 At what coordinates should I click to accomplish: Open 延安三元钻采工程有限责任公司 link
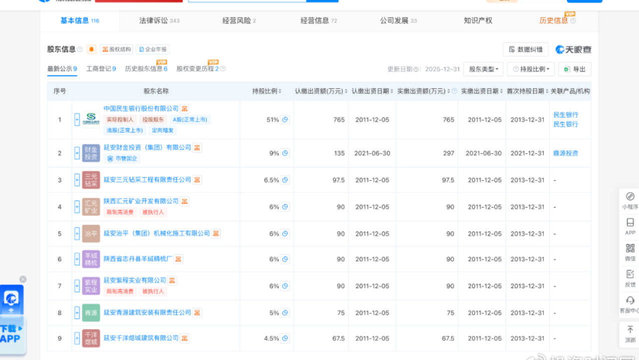148,179
